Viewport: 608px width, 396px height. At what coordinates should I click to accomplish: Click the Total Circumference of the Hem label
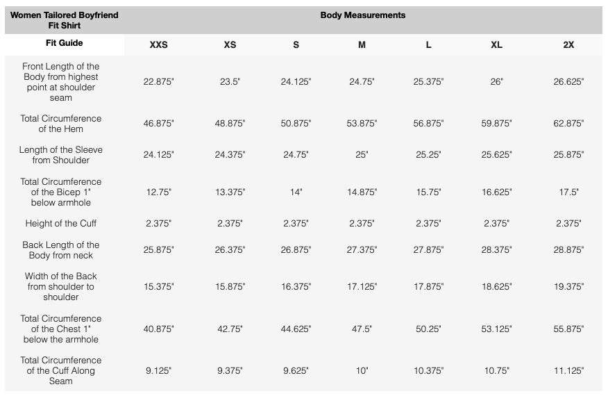61,124
